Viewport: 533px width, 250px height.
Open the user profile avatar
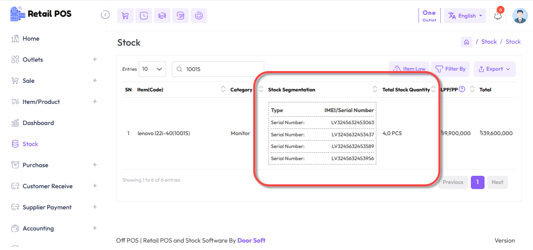pyautogui.click(x=520, y=16)
